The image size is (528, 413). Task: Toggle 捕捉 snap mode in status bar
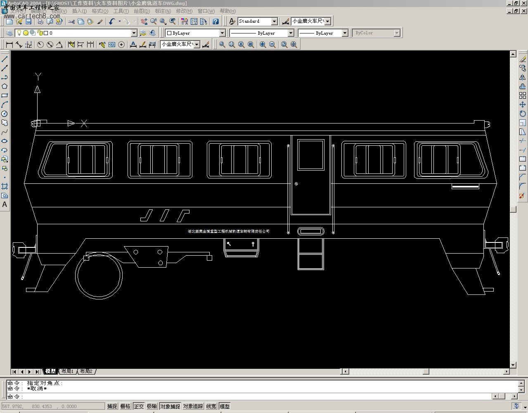pos(112,406)
